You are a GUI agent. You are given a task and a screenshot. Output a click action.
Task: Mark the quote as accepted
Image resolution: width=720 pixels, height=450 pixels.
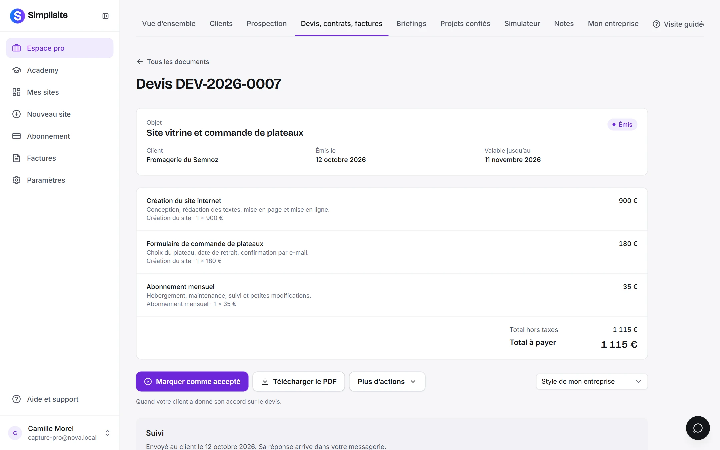192,382
